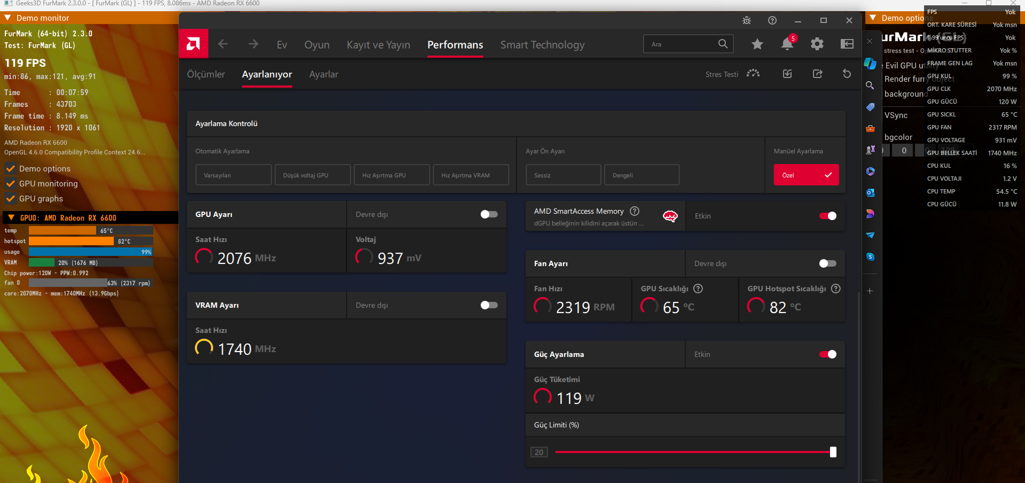Screen dimensions: 1025x483
Task: Open search icon in Edge sidebar
Action: pyautogui.click(x=870, y=85)
